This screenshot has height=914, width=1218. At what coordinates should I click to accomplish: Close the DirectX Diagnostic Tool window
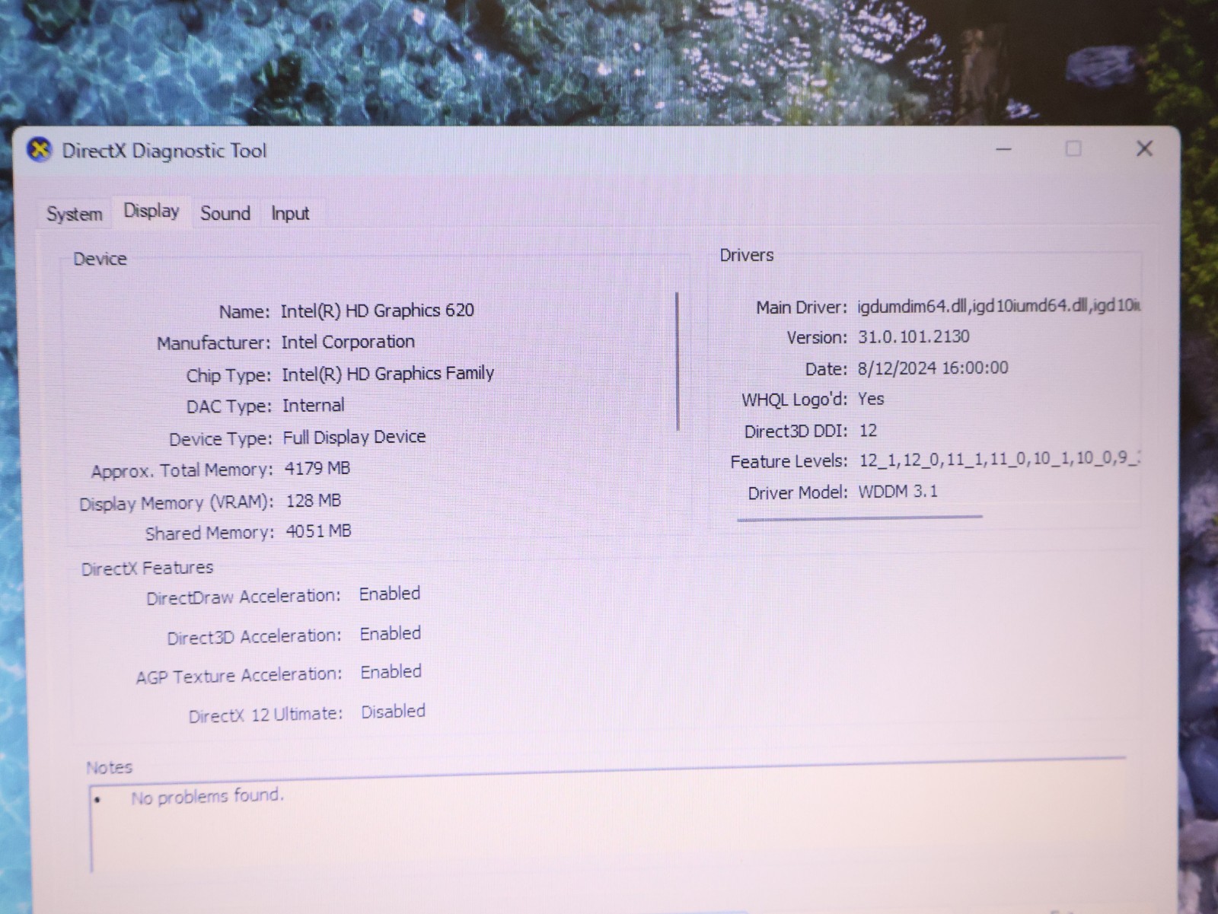(1144, 148)
